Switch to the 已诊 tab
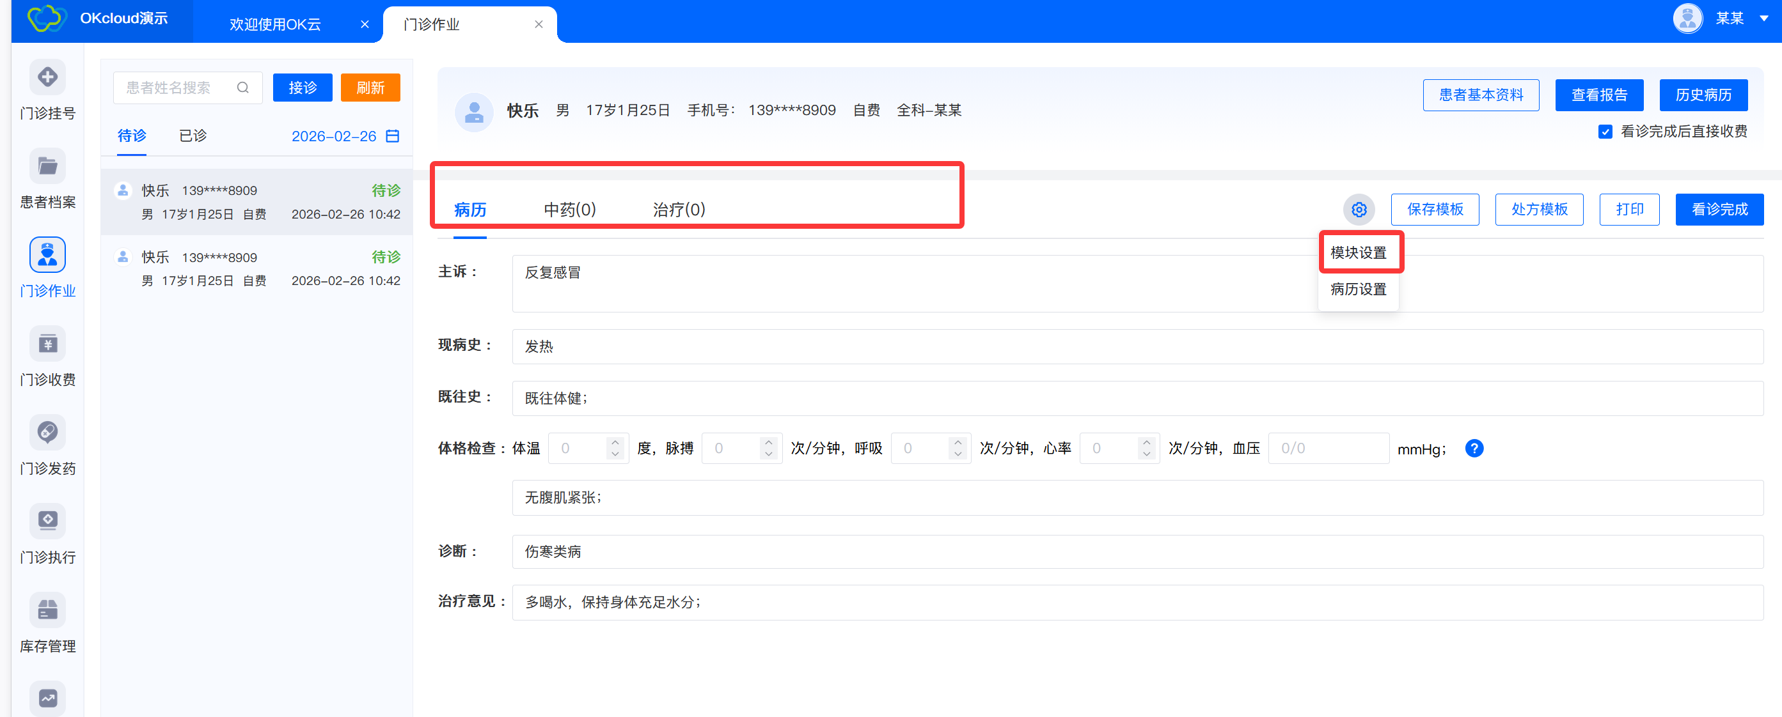1782x717 pixels. click(x=193, y=135)
